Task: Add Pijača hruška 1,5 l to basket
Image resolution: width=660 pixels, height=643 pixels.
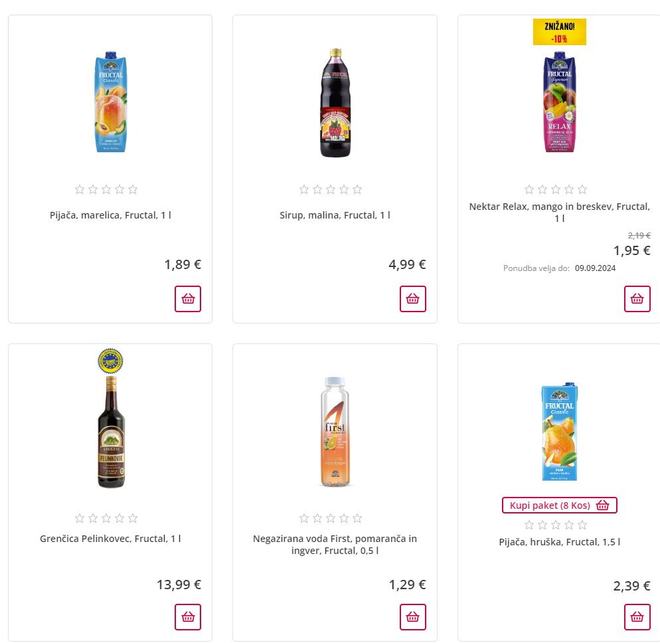Action: pos(637,617)
